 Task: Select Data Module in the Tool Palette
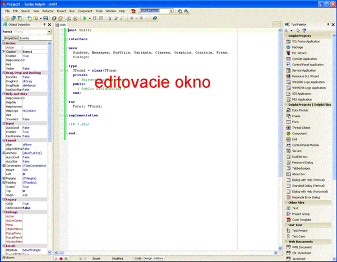297,110
